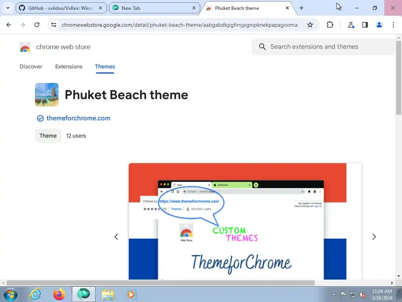Click the muted volume tray icon
The image size is (402, 302).
click(362, 295)
